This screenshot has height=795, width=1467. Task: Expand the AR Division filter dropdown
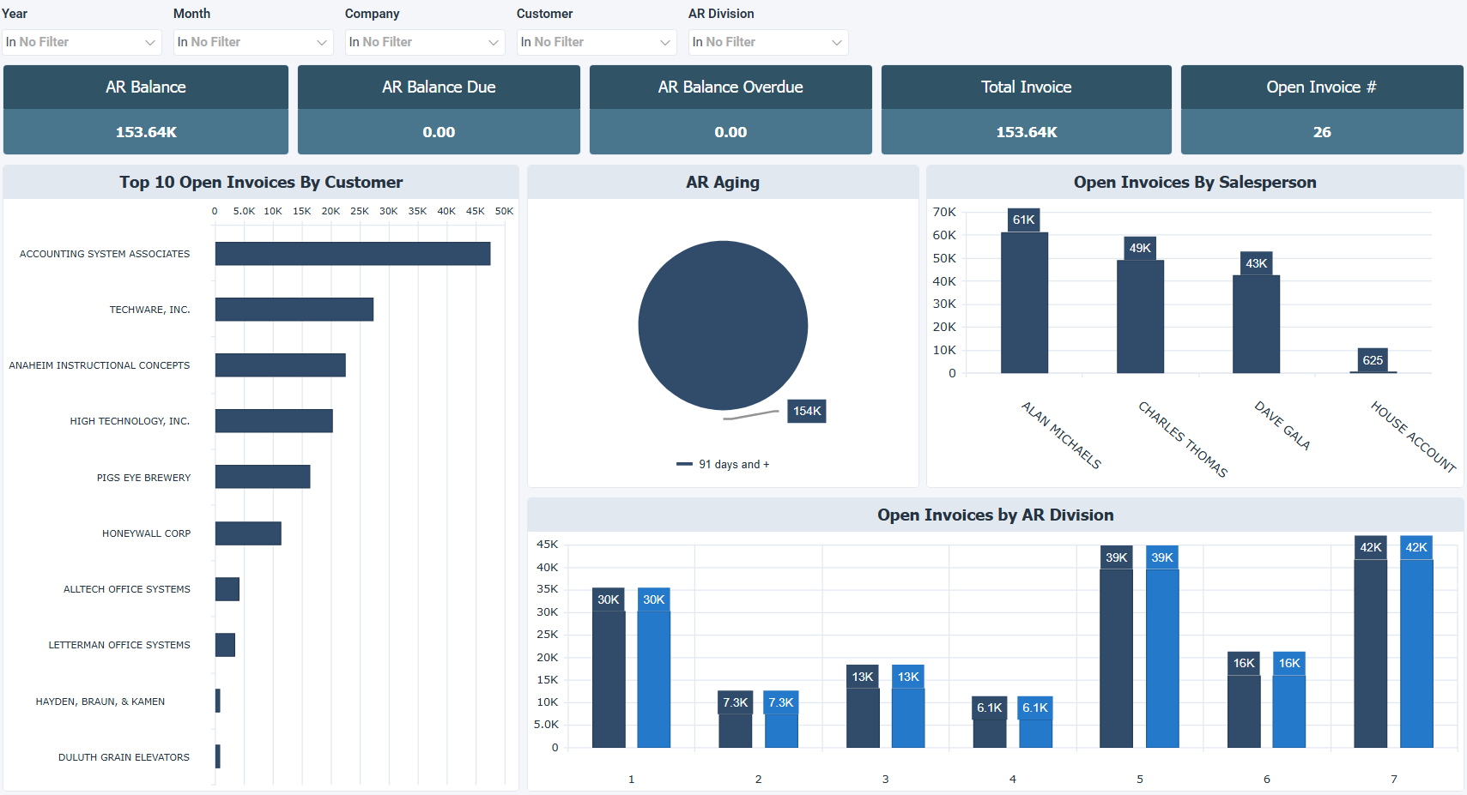(x=768, y=42)
